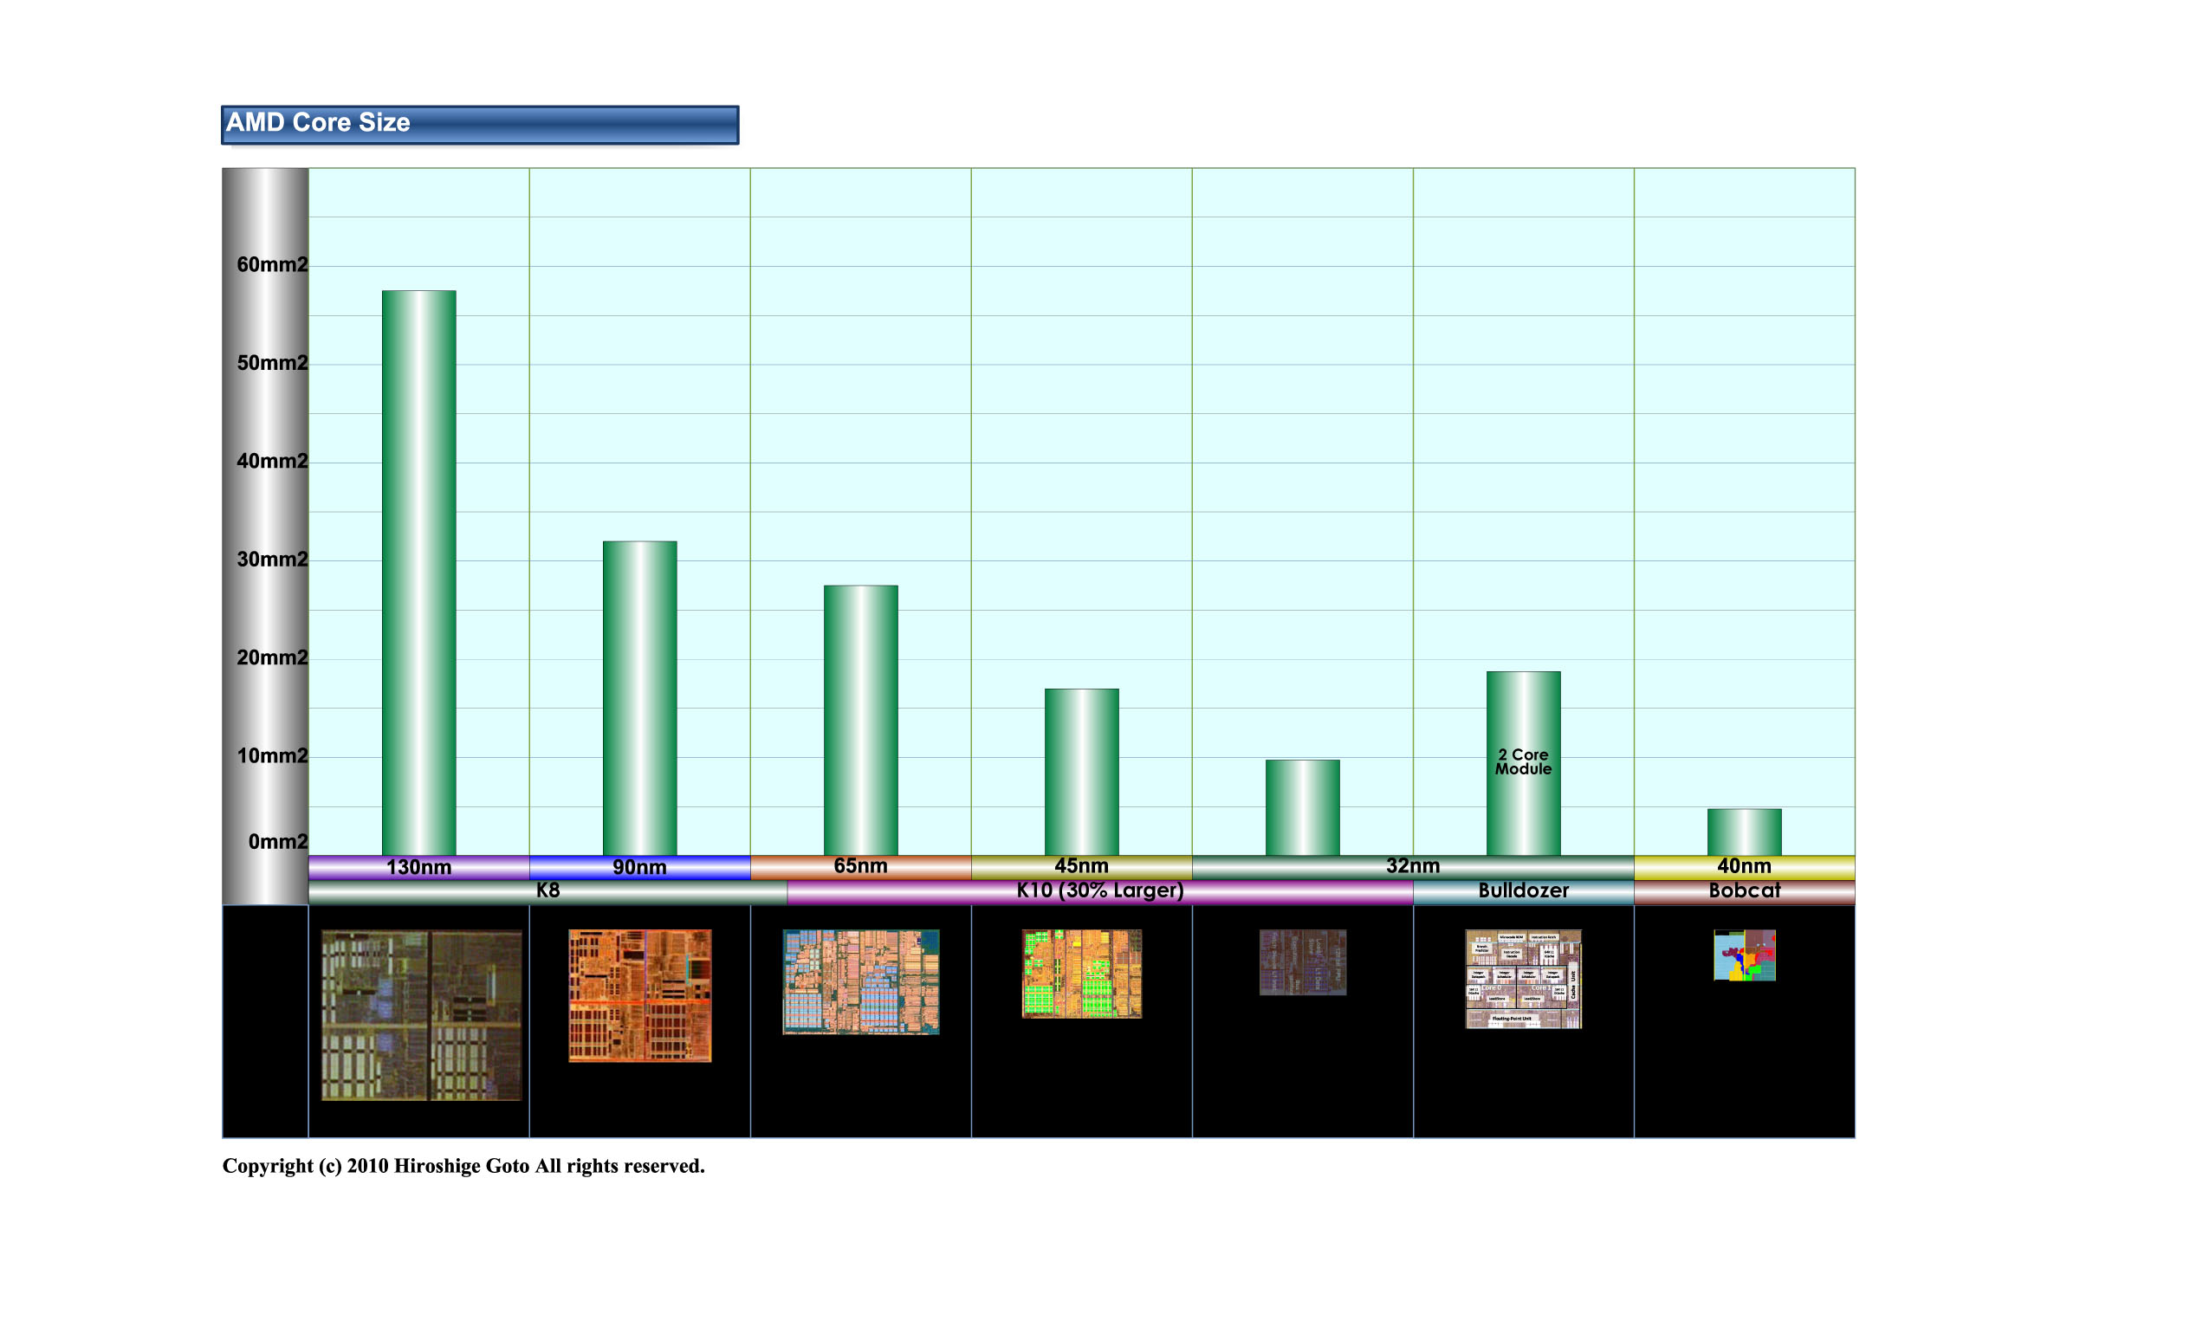The width and height of the screenshot is (2190, 1340).
Task: Click the 90nm bar in chart
Action: pyautogui.click(x=639, y=697)
